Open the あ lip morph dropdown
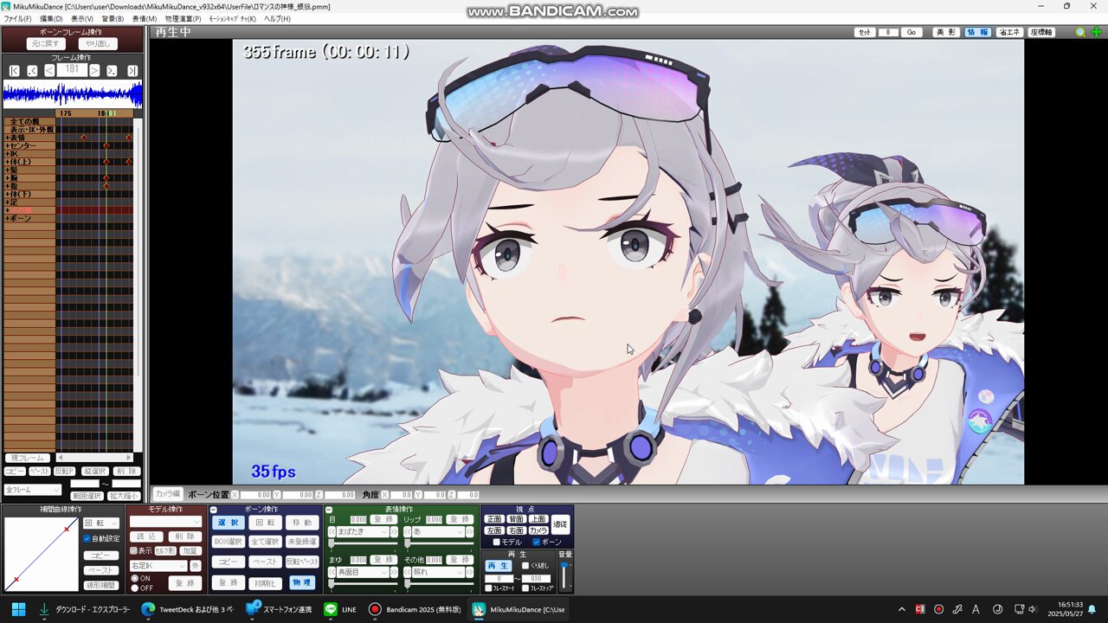This screenshot has height=623, width=1108. (438, 531)
